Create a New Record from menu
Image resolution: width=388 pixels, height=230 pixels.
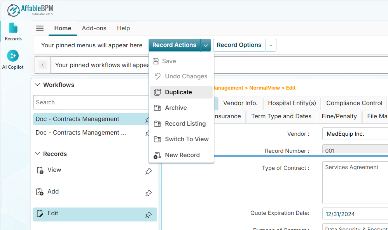coord(181,155)
